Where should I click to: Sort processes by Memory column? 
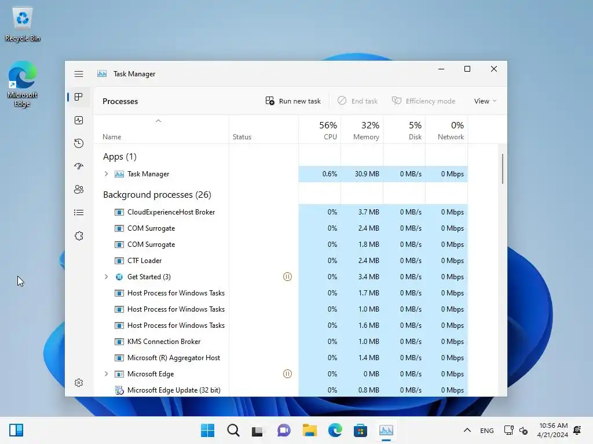tap(362, 130)
